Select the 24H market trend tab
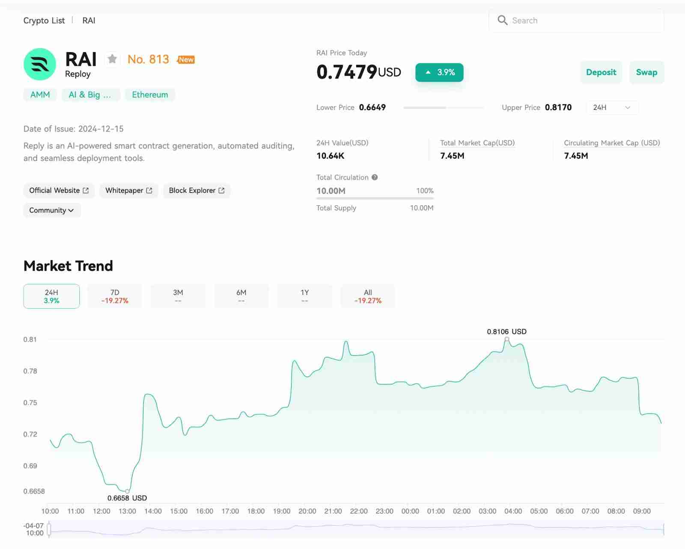The height and width of the screenshot is (549, 685). pos(51,296)
